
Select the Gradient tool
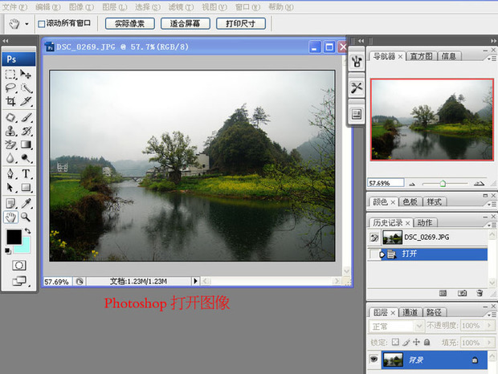pyautogui.click(x=26, y=144)
